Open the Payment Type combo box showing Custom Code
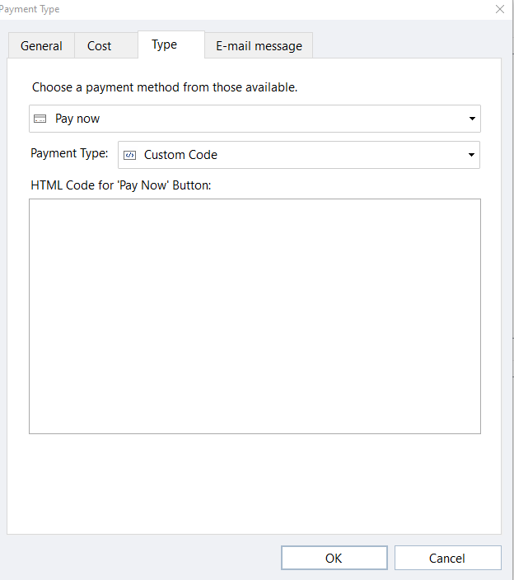514x580 pixels. 299,155
